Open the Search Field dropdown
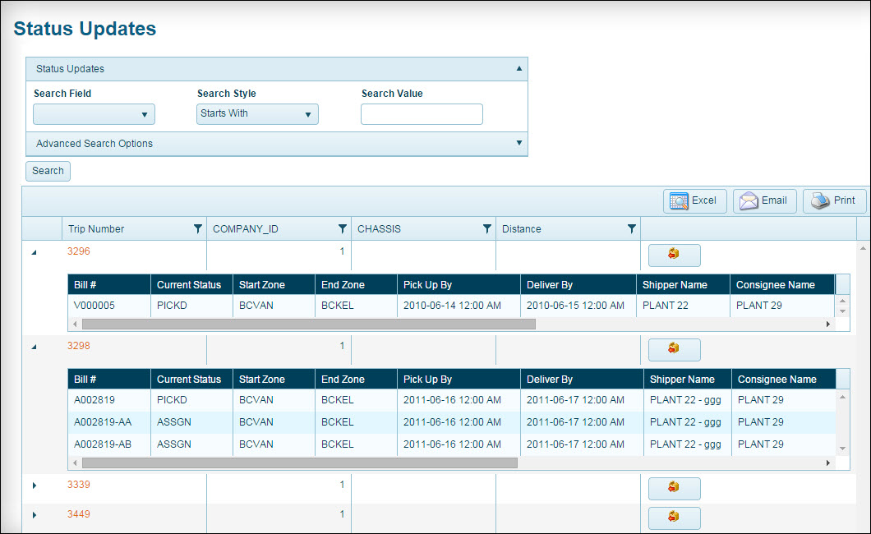Image resolution: width=871 pixels, height=534 pixels. pyautogui.click(x=94, y=114)
